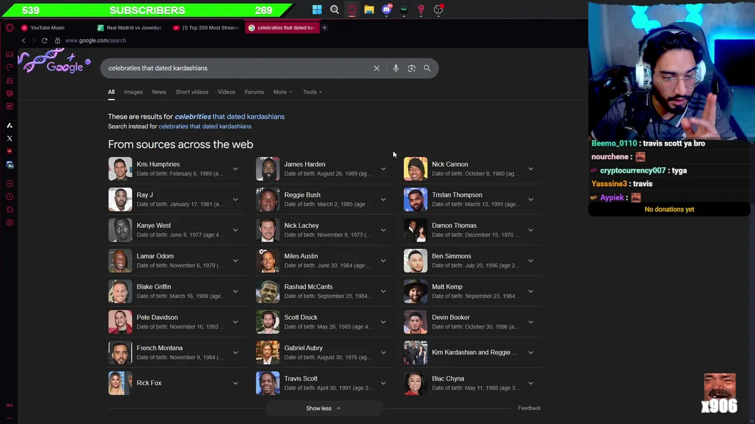The image size is (755, 424).
Task: Open sidebar Extensions cube icon
Action: tap(9, 210)
